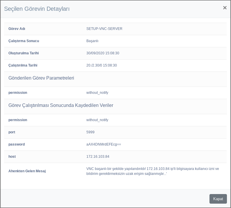Click the 'Kaydedilen Veriler' section heading
231x208 pixels.
point(61,105)
